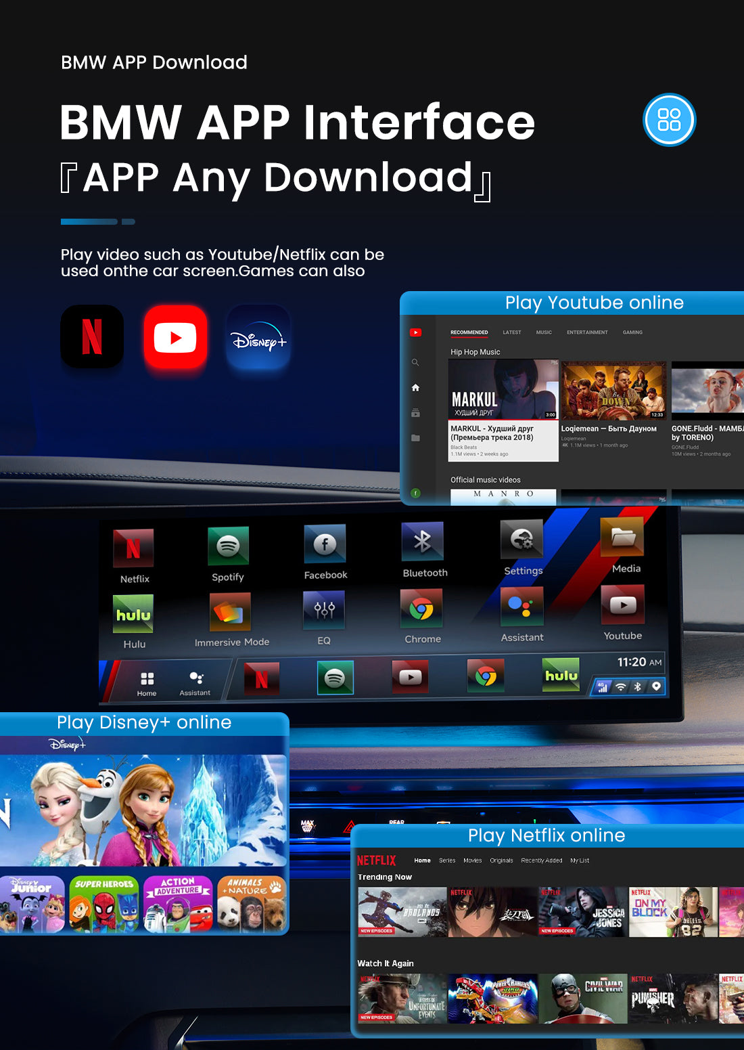Screen dimensions: 744x1050
Task: Launch Immersive Mode
Action: tap(231, 613)
